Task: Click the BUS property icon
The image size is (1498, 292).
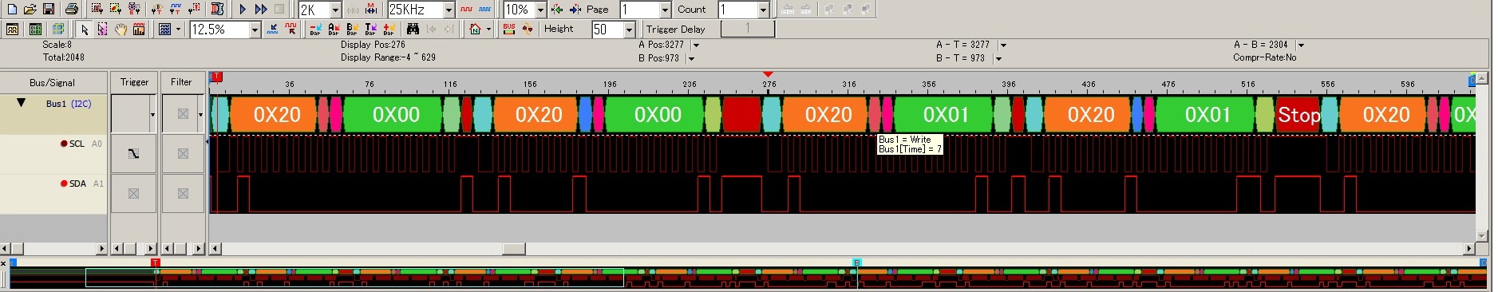Action: pos(509,30)
